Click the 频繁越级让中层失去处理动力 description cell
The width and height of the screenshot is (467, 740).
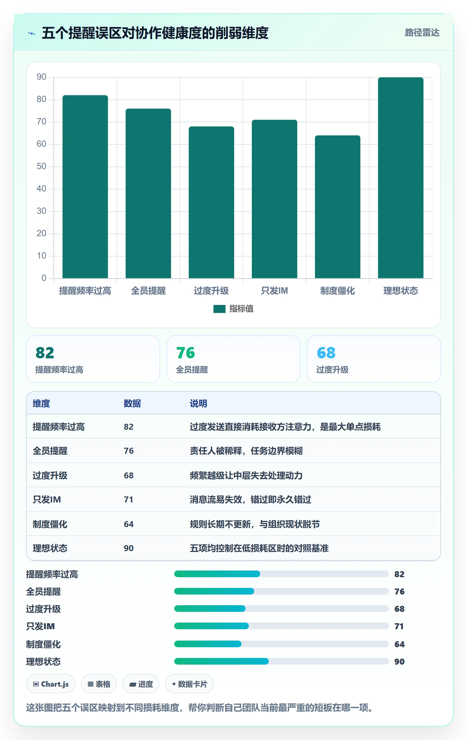tap(246, 475)
